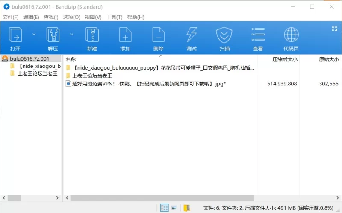The image size is (342, 213).
Task: Click the jpg file's icon in the list
Action: tap(68, 84)
